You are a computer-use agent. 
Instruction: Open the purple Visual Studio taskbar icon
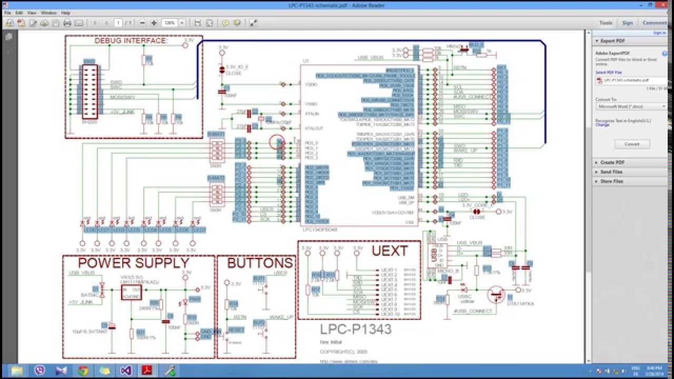(x=125, y=371)
